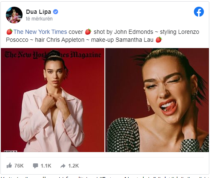
Task: Open Dua Lipa's round profile avatar
Action: pos(14,15)
